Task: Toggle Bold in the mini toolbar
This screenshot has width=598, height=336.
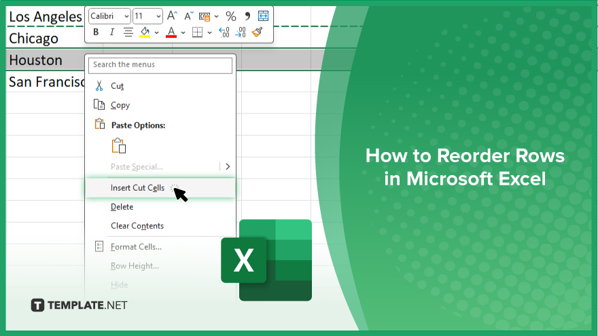Action: [x=96, y=33]
